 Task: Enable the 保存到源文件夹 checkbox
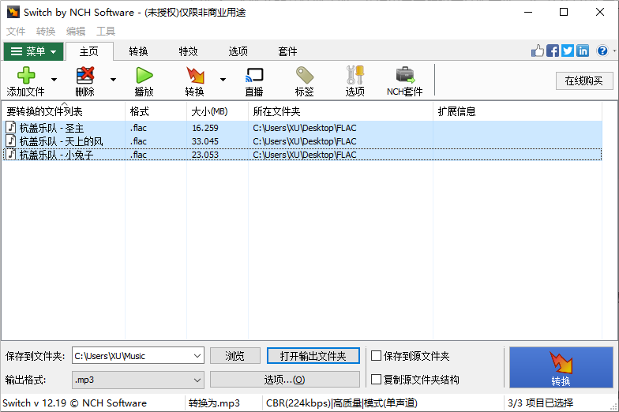(x=376, y=355)
